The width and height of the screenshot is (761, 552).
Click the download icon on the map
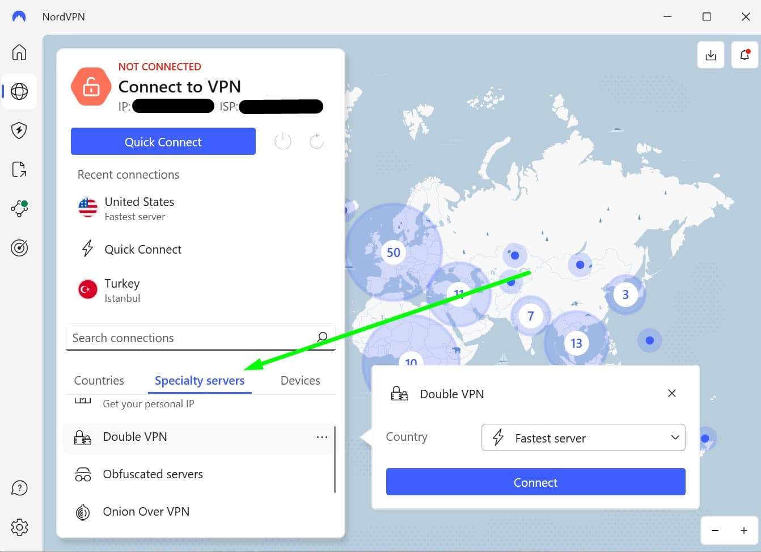tap(711, 55)
